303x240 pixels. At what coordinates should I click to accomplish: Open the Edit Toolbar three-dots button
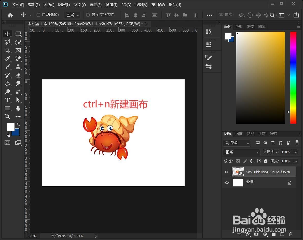pyautogui.click(x=18, y=116)
